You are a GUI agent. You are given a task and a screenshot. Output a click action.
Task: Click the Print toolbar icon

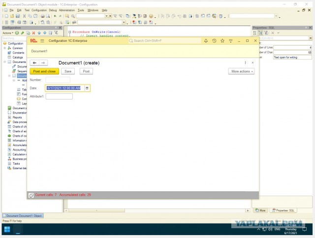click(43, 16)
